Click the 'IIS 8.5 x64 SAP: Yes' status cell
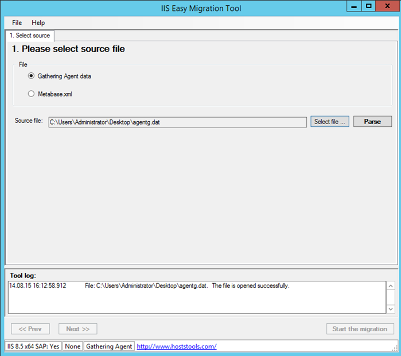Viewport: 401px width, 356px height. coord(33,346)
